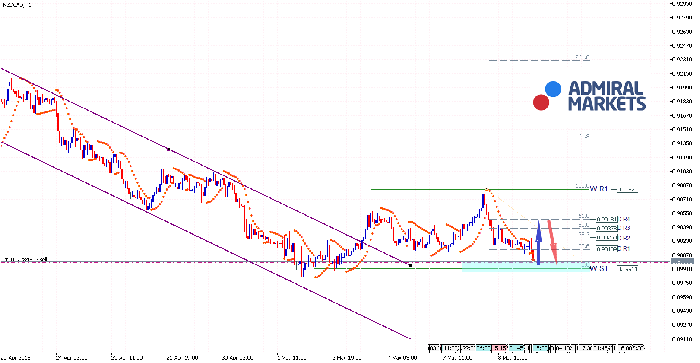Click the 8 May 19:00 date label
The height and width of the screenshot is (363, 700).
point(513,357)
